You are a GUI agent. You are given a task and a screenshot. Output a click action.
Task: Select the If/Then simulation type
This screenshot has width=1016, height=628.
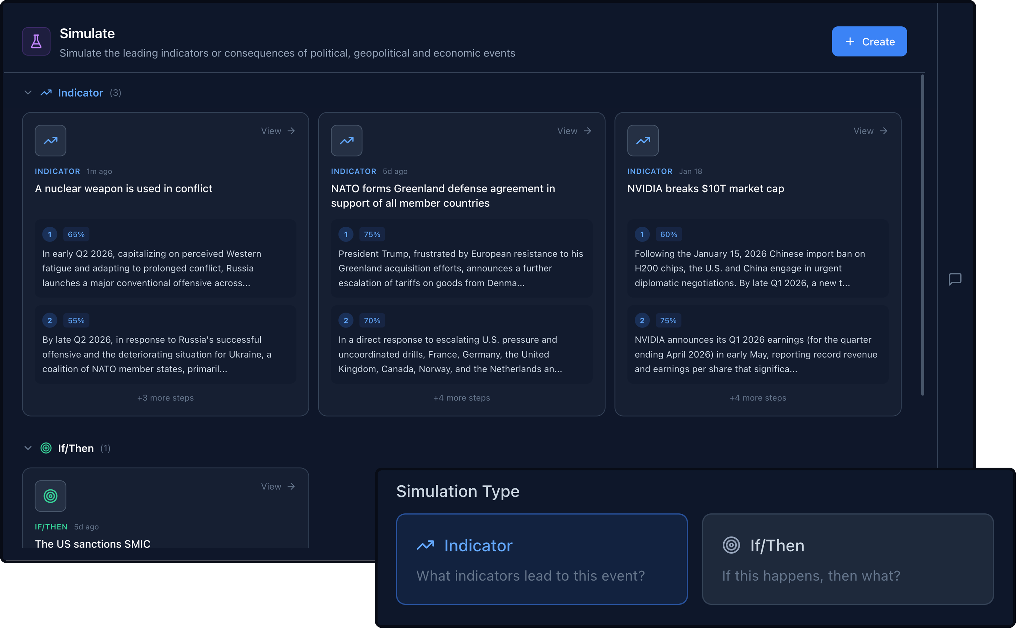[847, 559]
